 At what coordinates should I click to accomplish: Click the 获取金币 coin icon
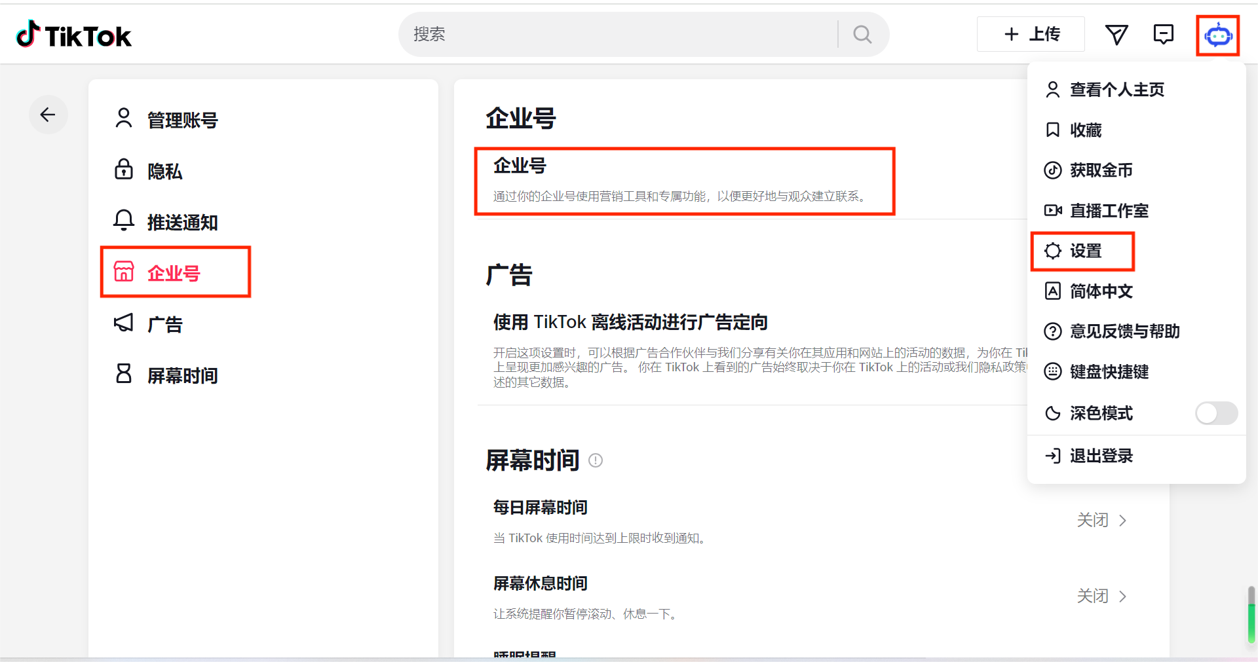[x=1052, y=170]
